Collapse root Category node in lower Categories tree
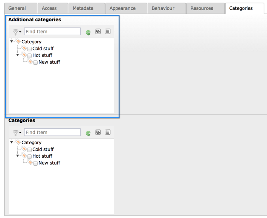Viewport: 267px width, 218px height. (12, 142)
